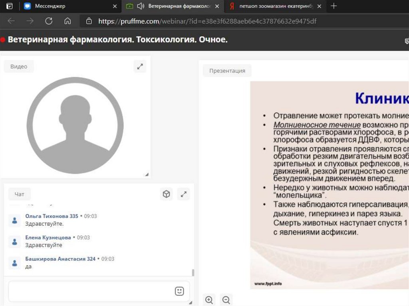Image resolution: width=409 pixels, height=306 pixels.
Task: Reload the page with refresh icon
Action: 49,21
